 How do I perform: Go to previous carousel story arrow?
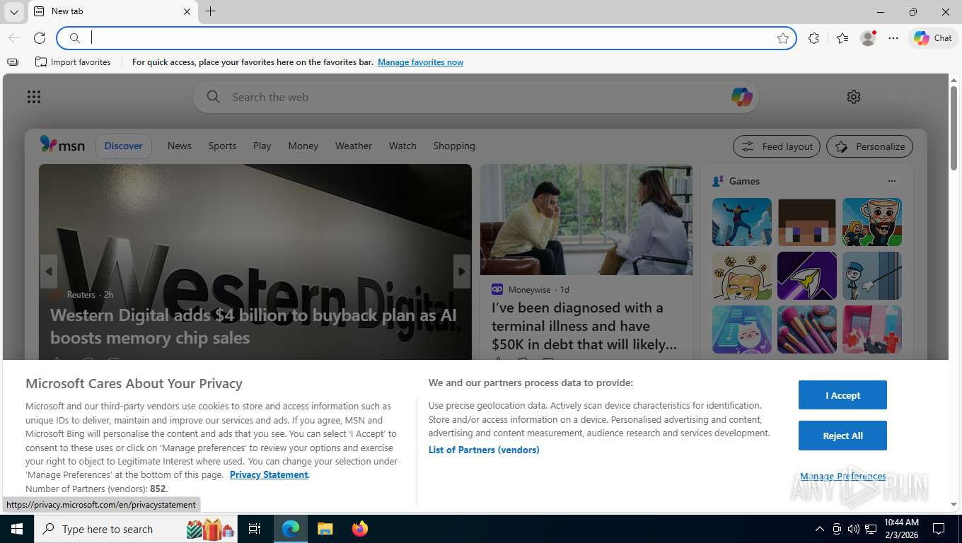[49, 271]
